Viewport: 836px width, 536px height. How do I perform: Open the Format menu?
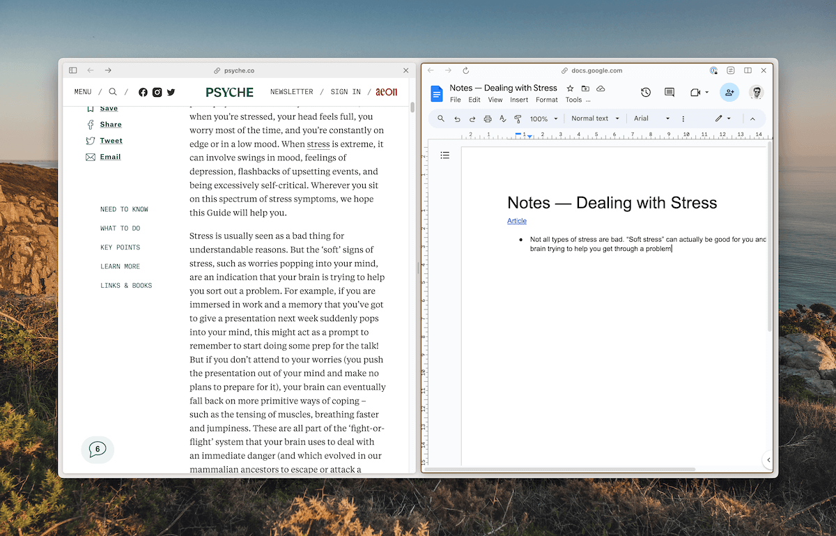546,100
